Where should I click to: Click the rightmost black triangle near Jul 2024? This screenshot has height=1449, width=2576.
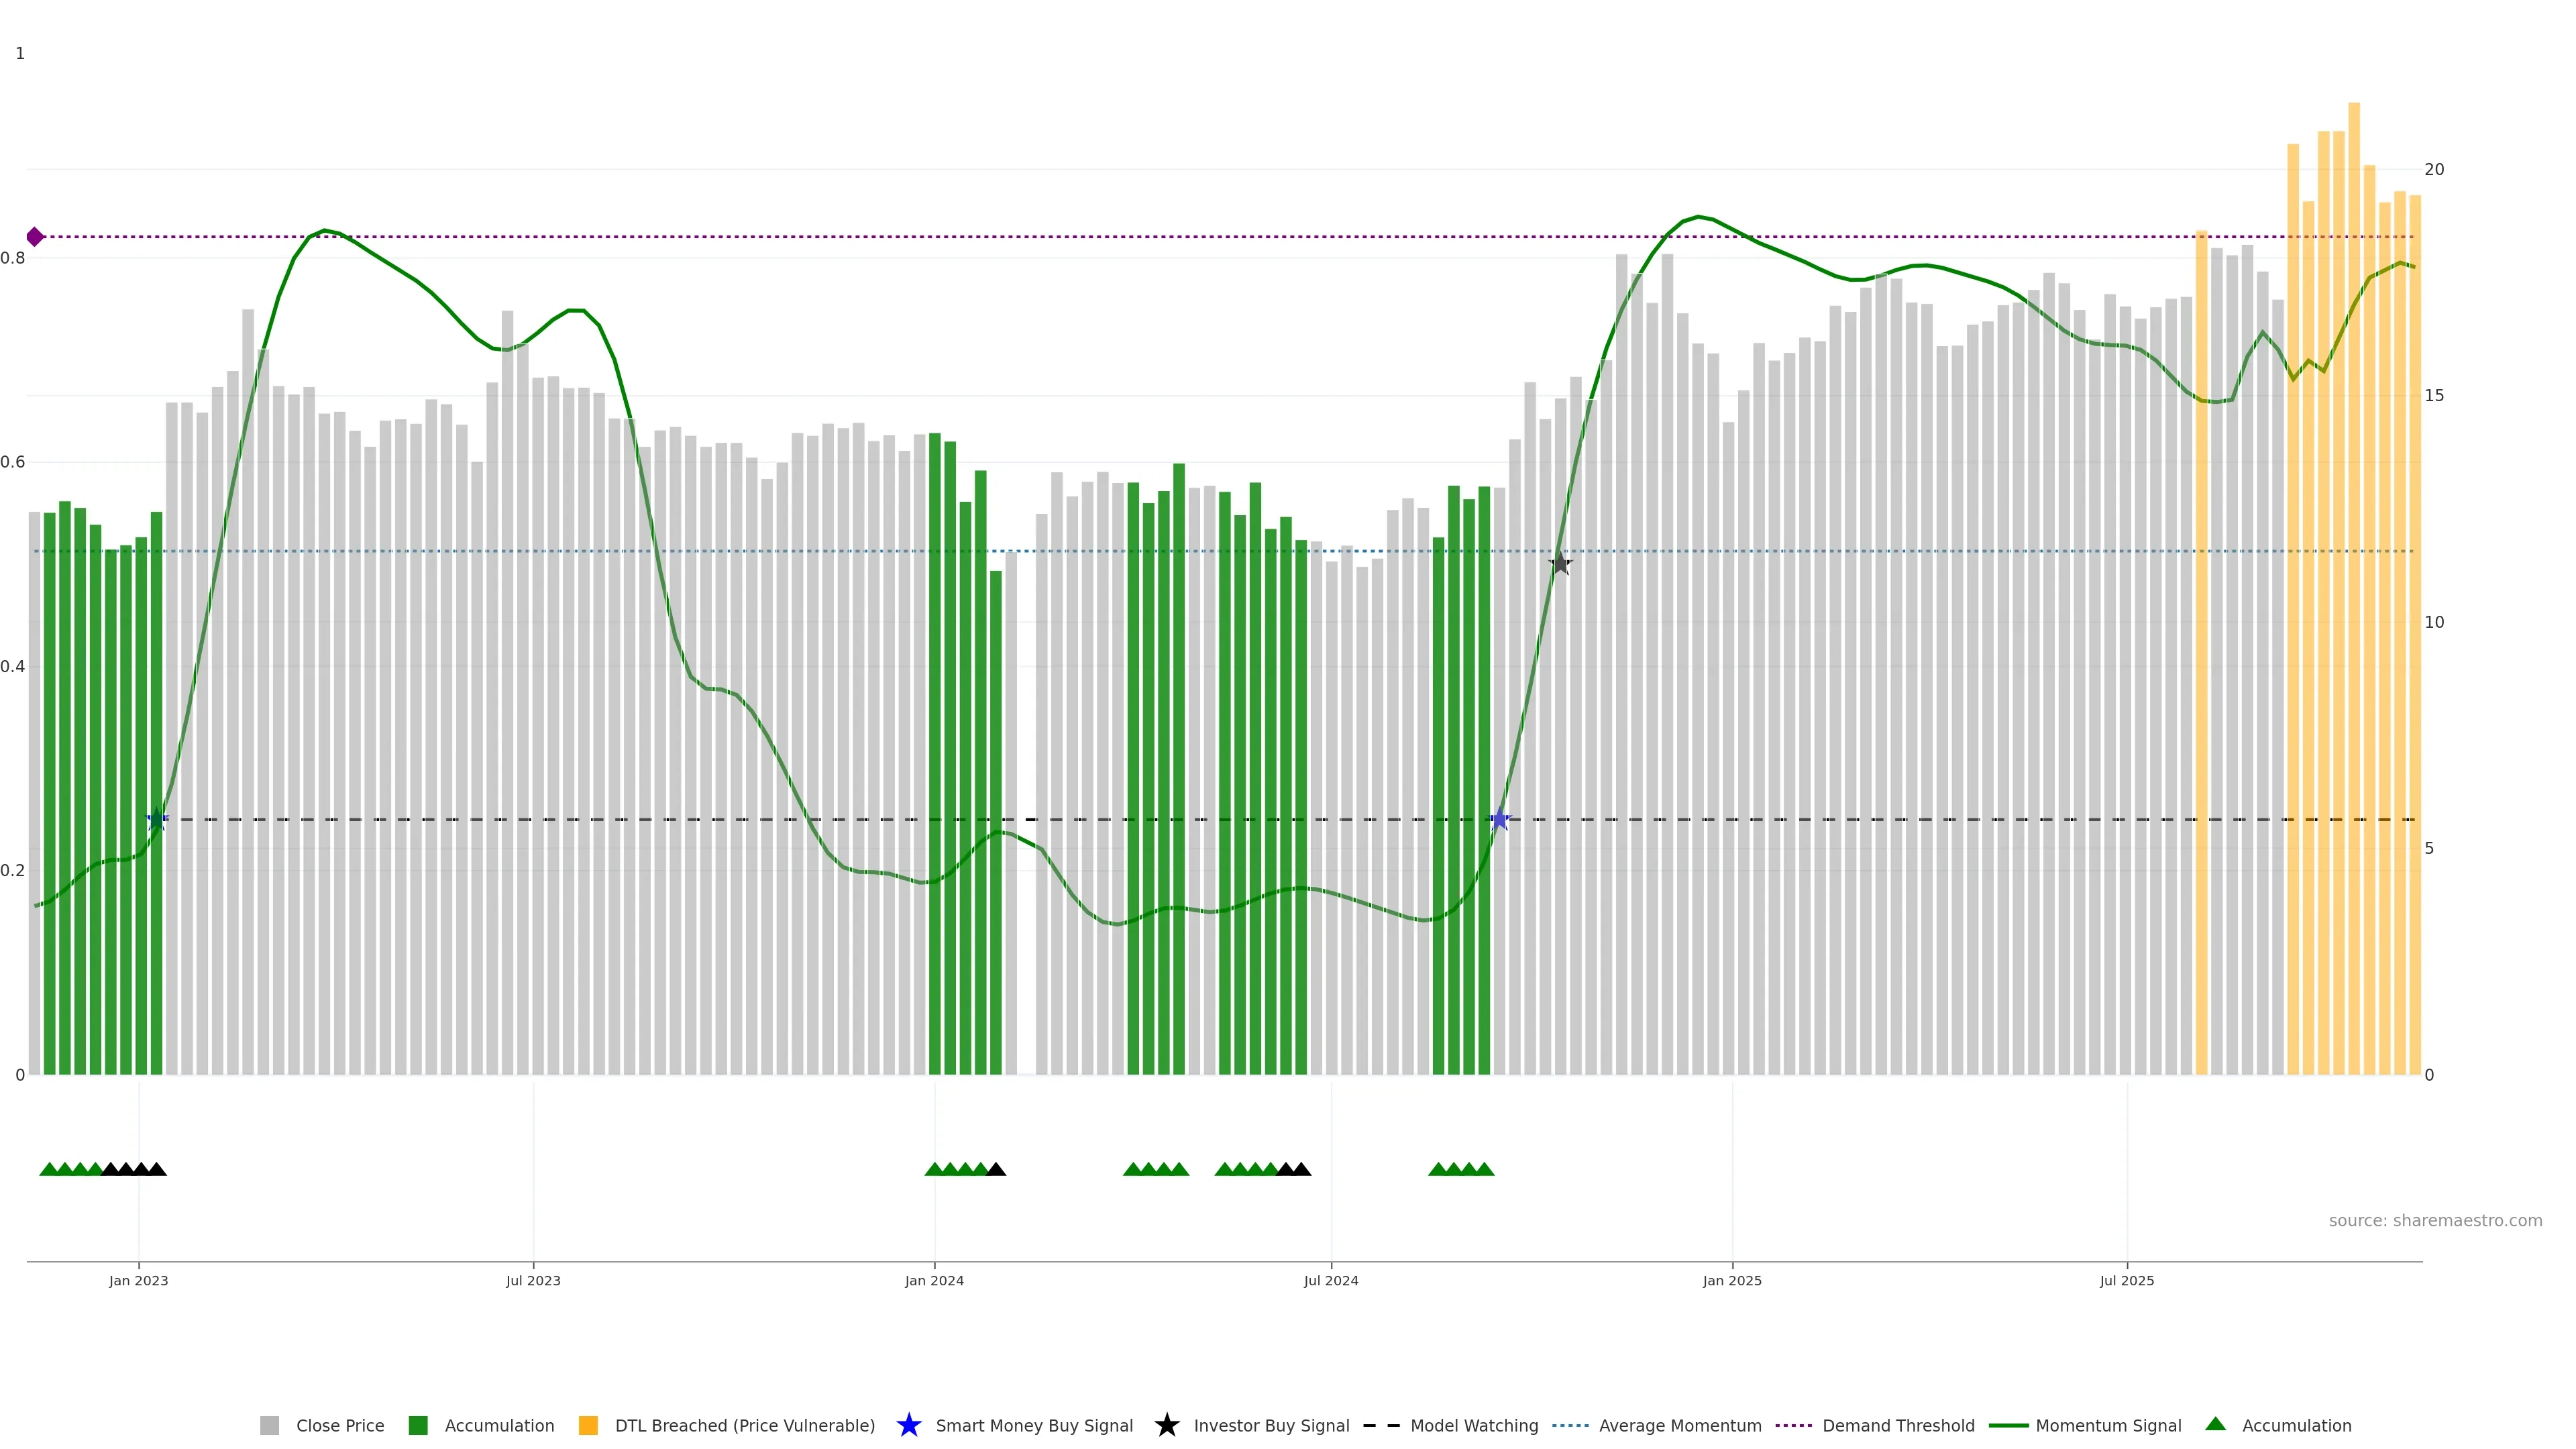click(x=1301, y=1169)
